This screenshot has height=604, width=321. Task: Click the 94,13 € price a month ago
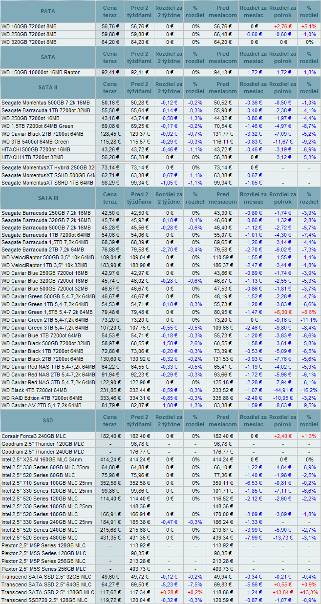[223, 72]
